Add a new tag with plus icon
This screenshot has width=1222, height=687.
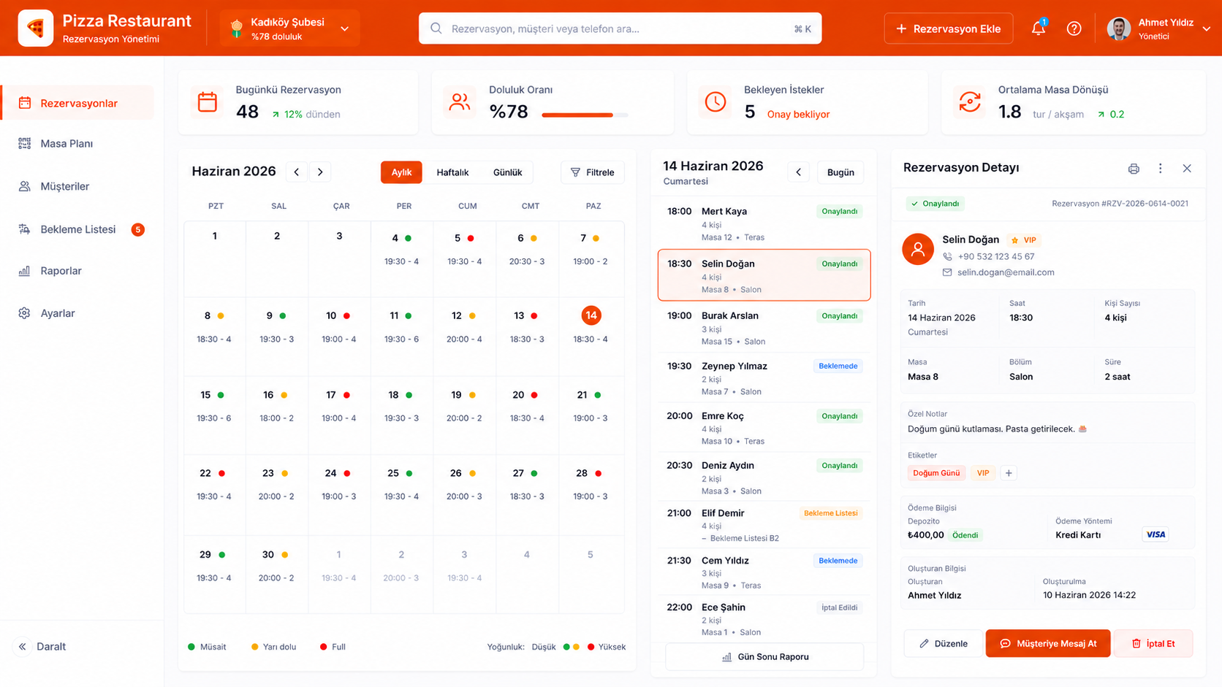point(1009,473)
